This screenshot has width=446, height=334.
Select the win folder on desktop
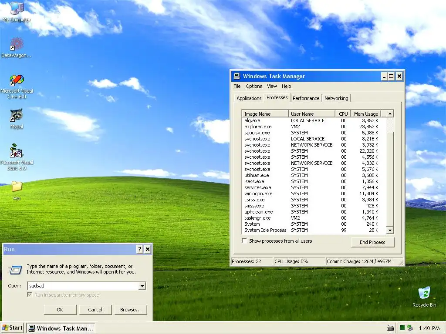click(x=17, y=190)
